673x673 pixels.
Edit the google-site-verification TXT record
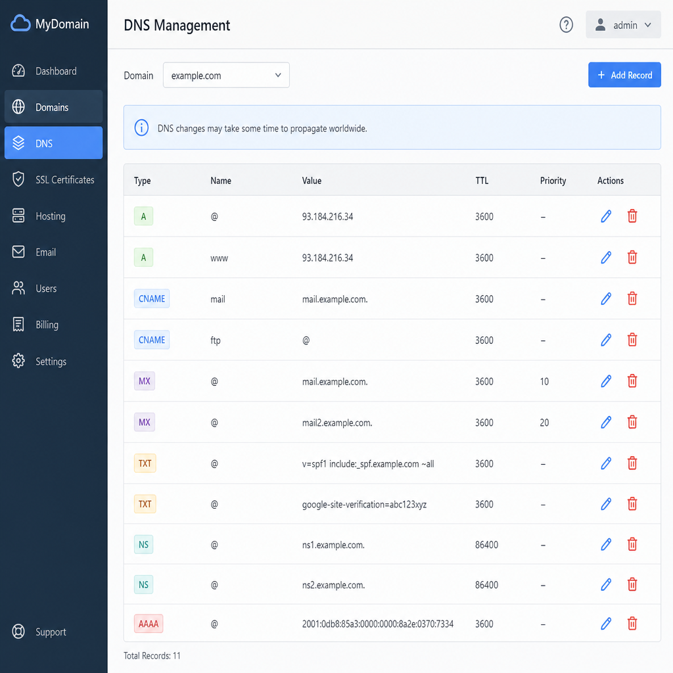click(605, 504)
